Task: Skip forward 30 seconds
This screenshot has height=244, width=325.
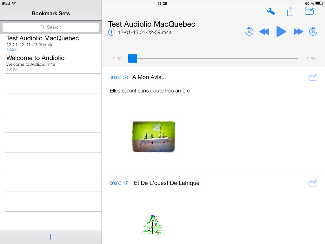Action: pos(313,31)
